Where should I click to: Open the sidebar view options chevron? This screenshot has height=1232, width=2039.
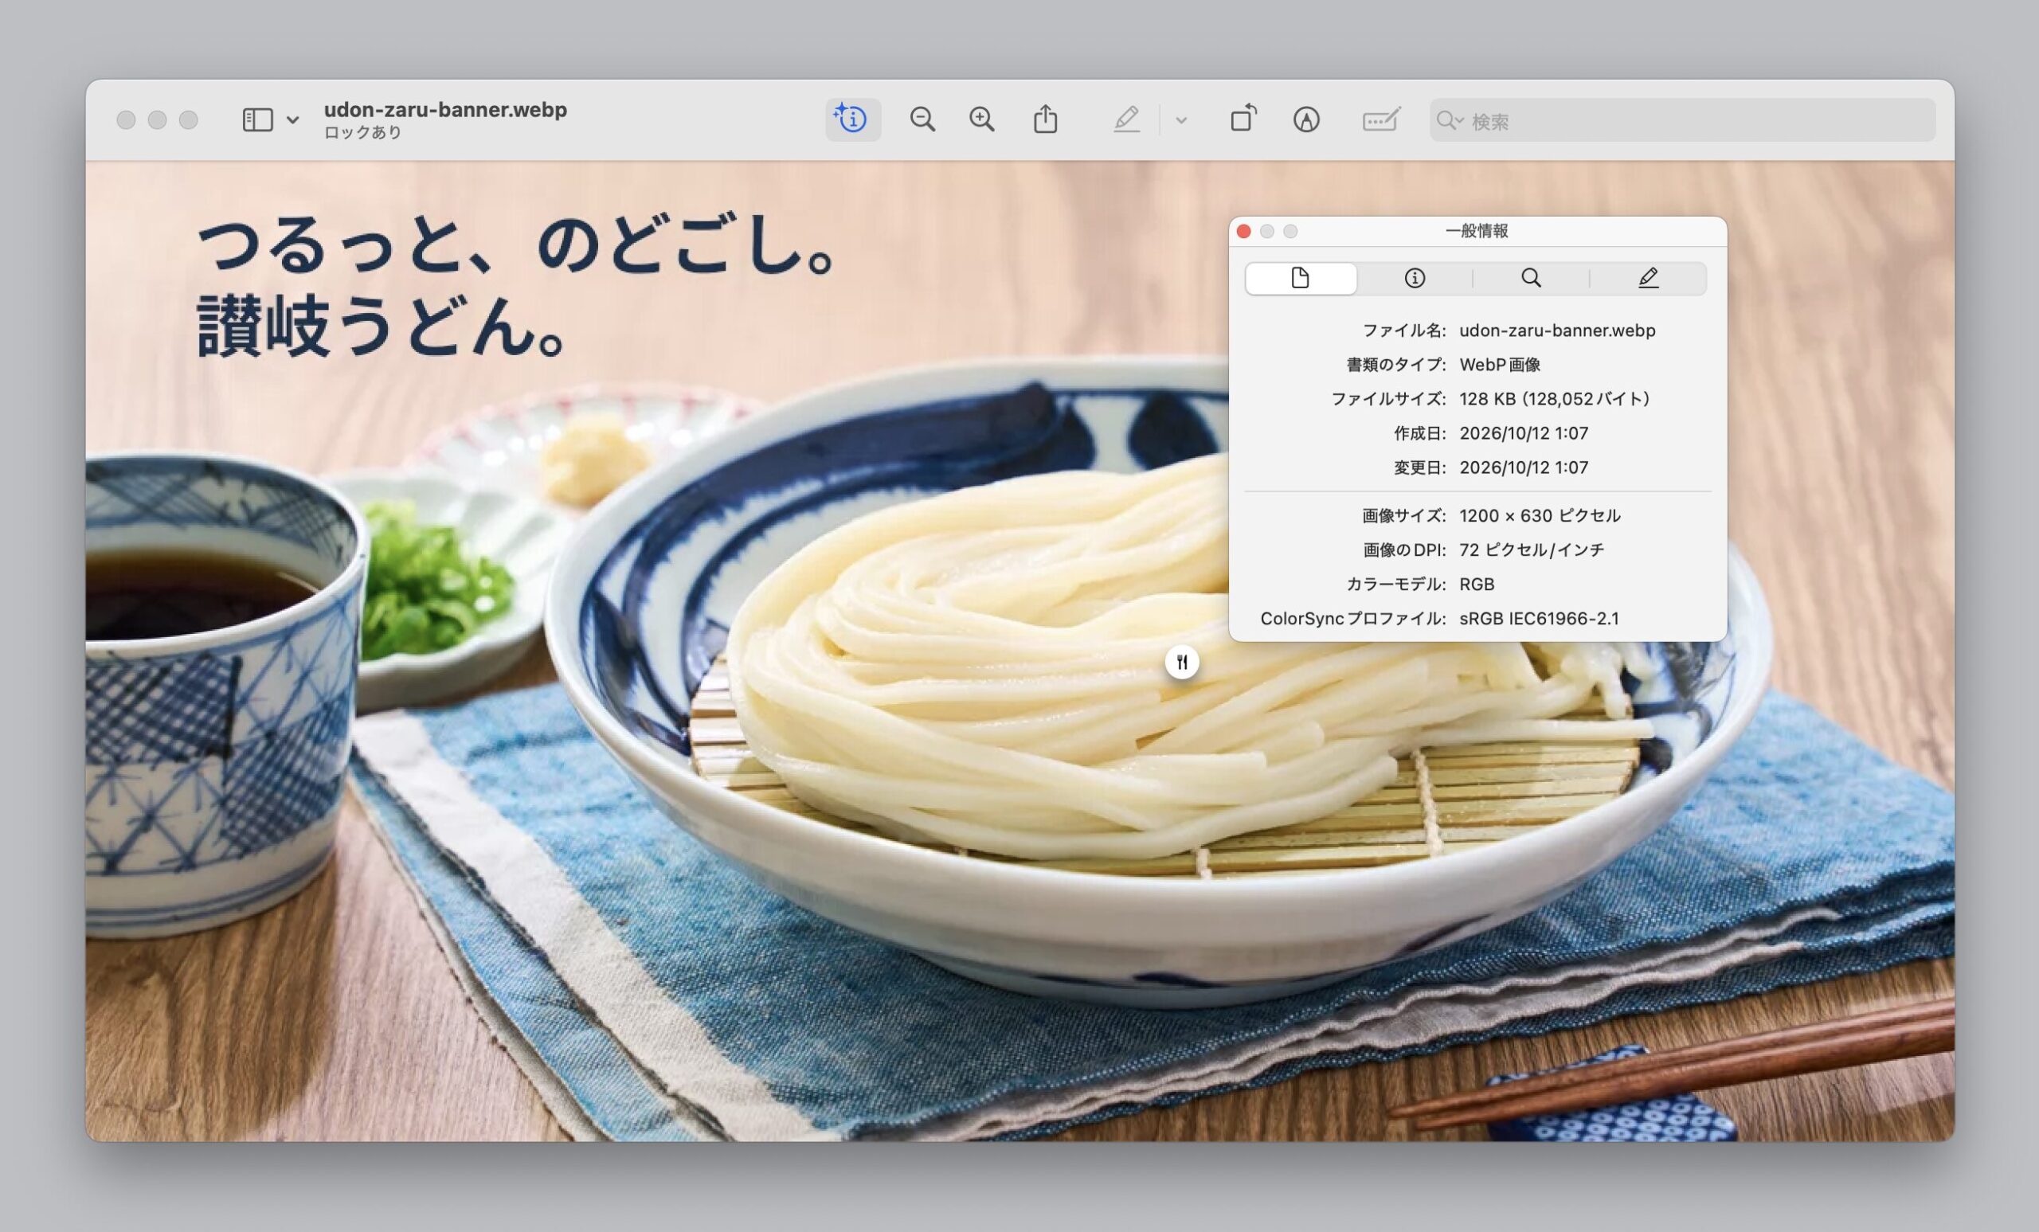292,120
